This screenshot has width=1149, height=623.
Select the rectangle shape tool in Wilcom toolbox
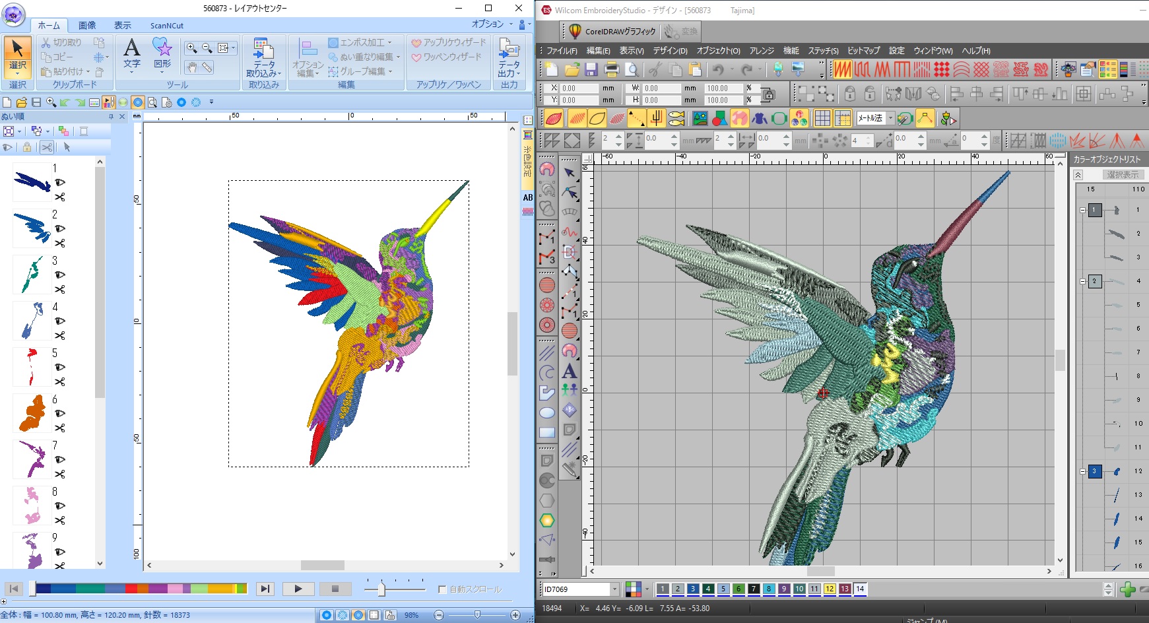pyautogui.click(x=547, y=433)
